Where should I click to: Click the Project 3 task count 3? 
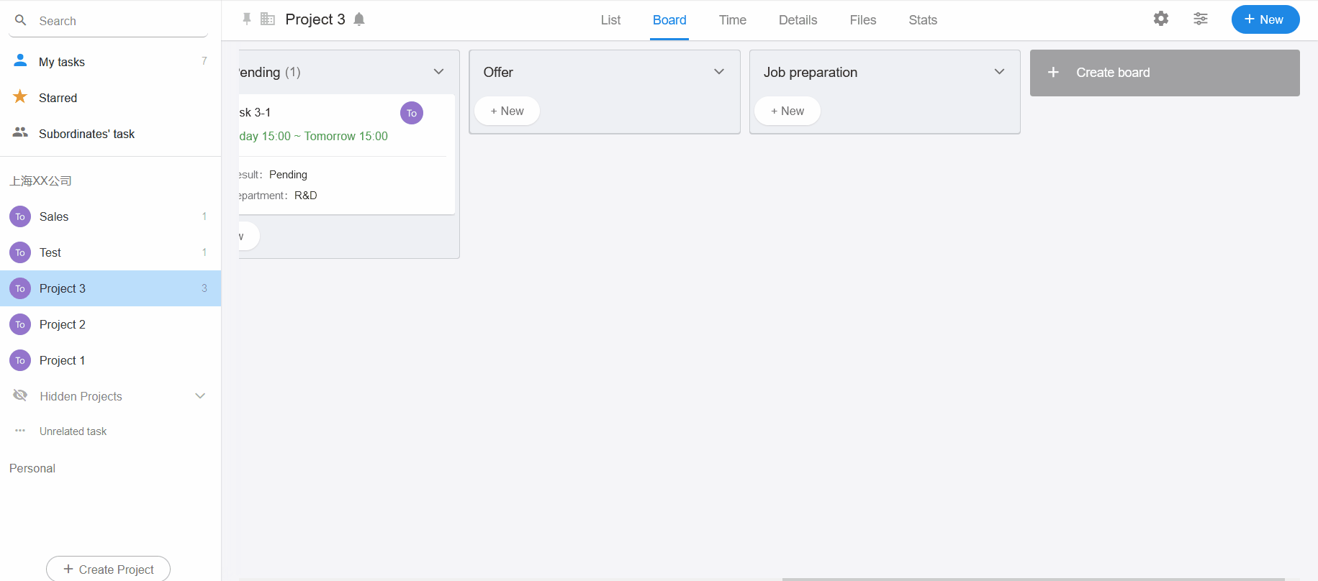(x=204, y=288)
